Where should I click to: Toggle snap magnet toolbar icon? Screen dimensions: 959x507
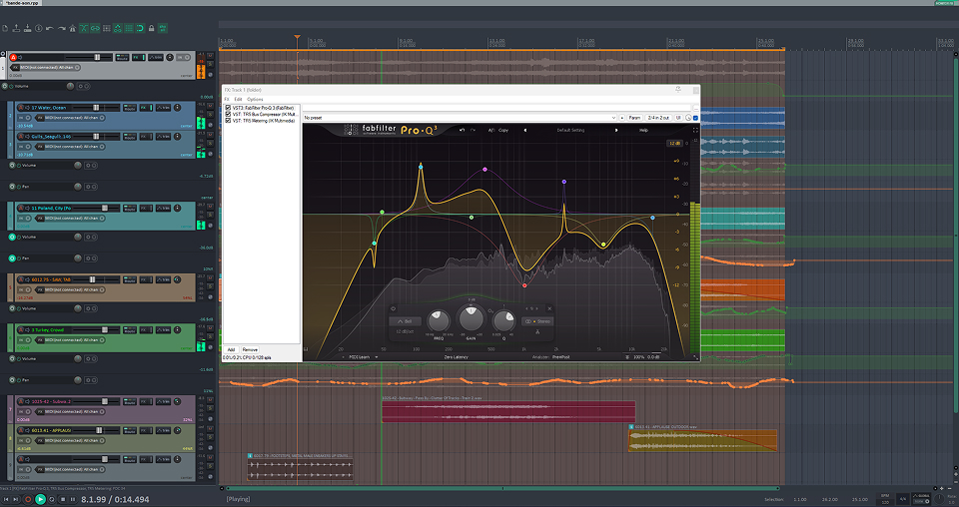[x=140, y=28]
